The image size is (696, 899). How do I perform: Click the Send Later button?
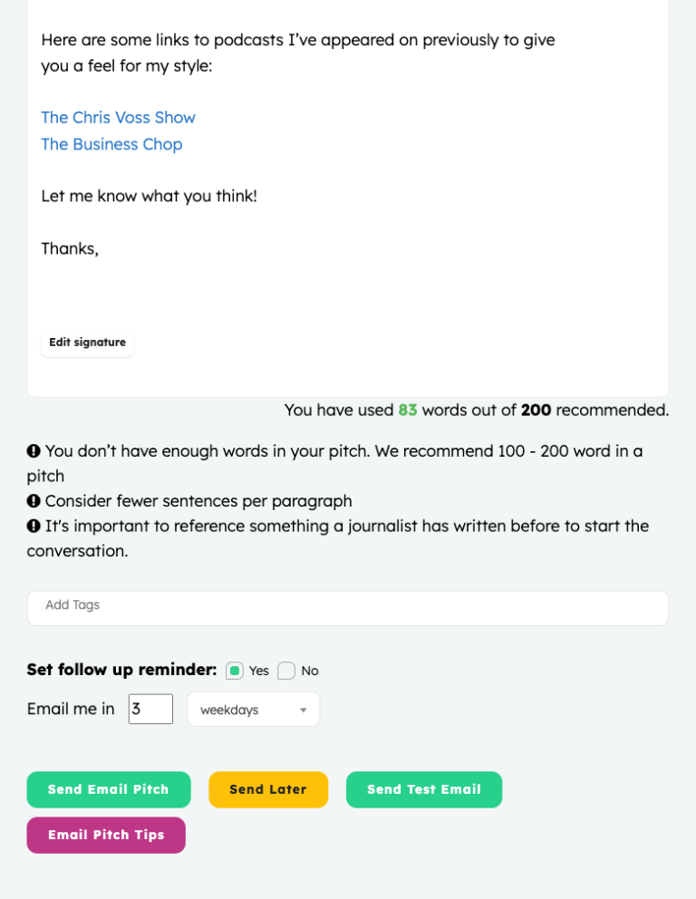(x=268, y=789)
